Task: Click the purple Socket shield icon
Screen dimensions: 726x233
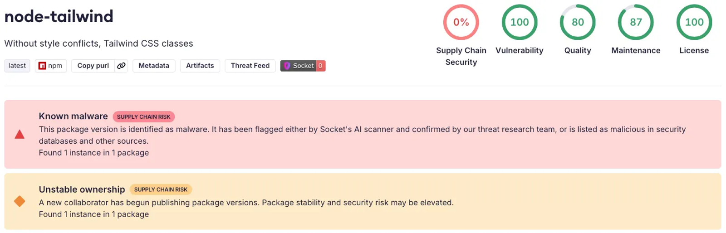Action: pos(287,66)
